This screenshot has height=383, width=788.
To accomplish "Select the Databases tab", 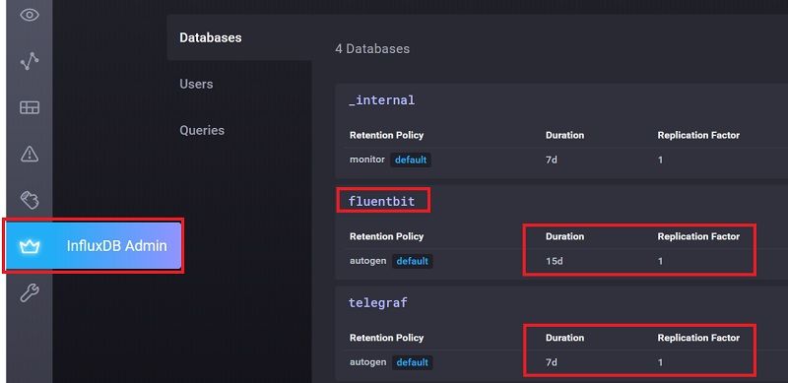I will coord(211,37).
